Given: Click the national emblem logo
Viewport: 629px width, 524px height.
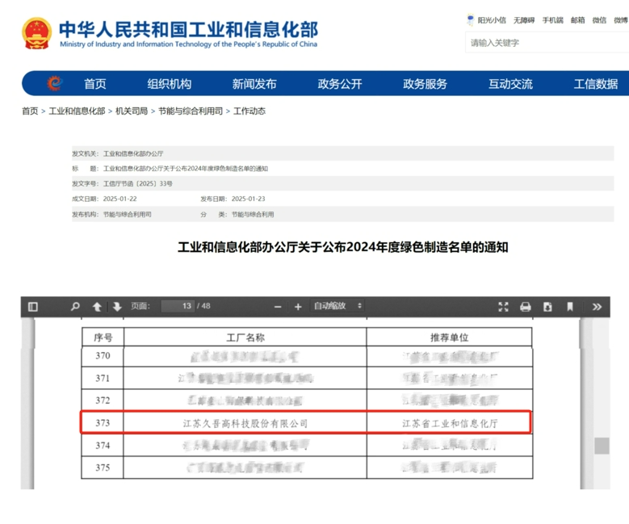Looking at the screenshot, I should pyautogui.click(x=36, y=33).
